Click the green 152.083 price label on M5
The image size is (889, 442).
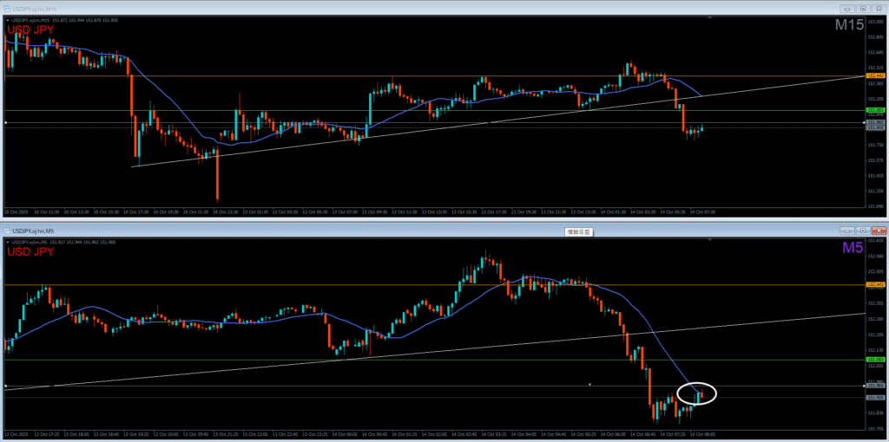[874, 359]
